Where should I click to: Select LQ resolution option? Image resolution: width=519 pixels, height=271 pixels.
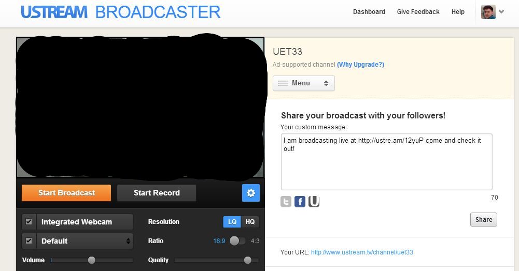(232, 222)
